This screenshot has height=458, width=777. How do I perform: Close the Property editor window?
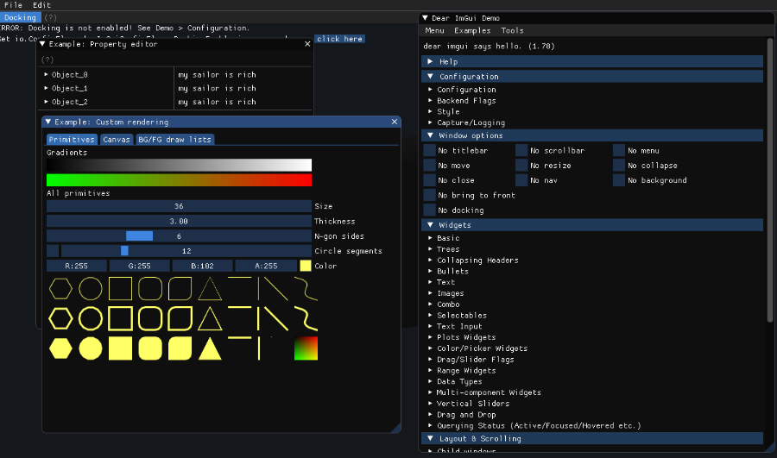[x=307, y=44]
